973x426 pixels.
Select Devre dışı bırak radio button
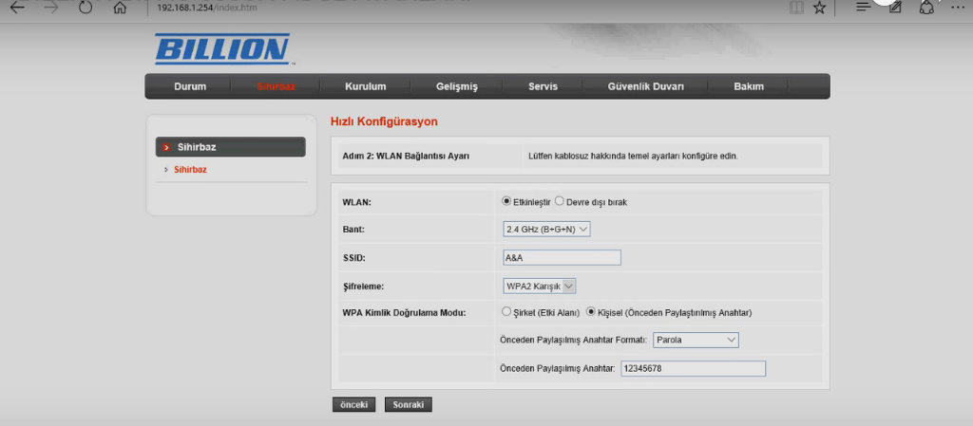[560, 202]
